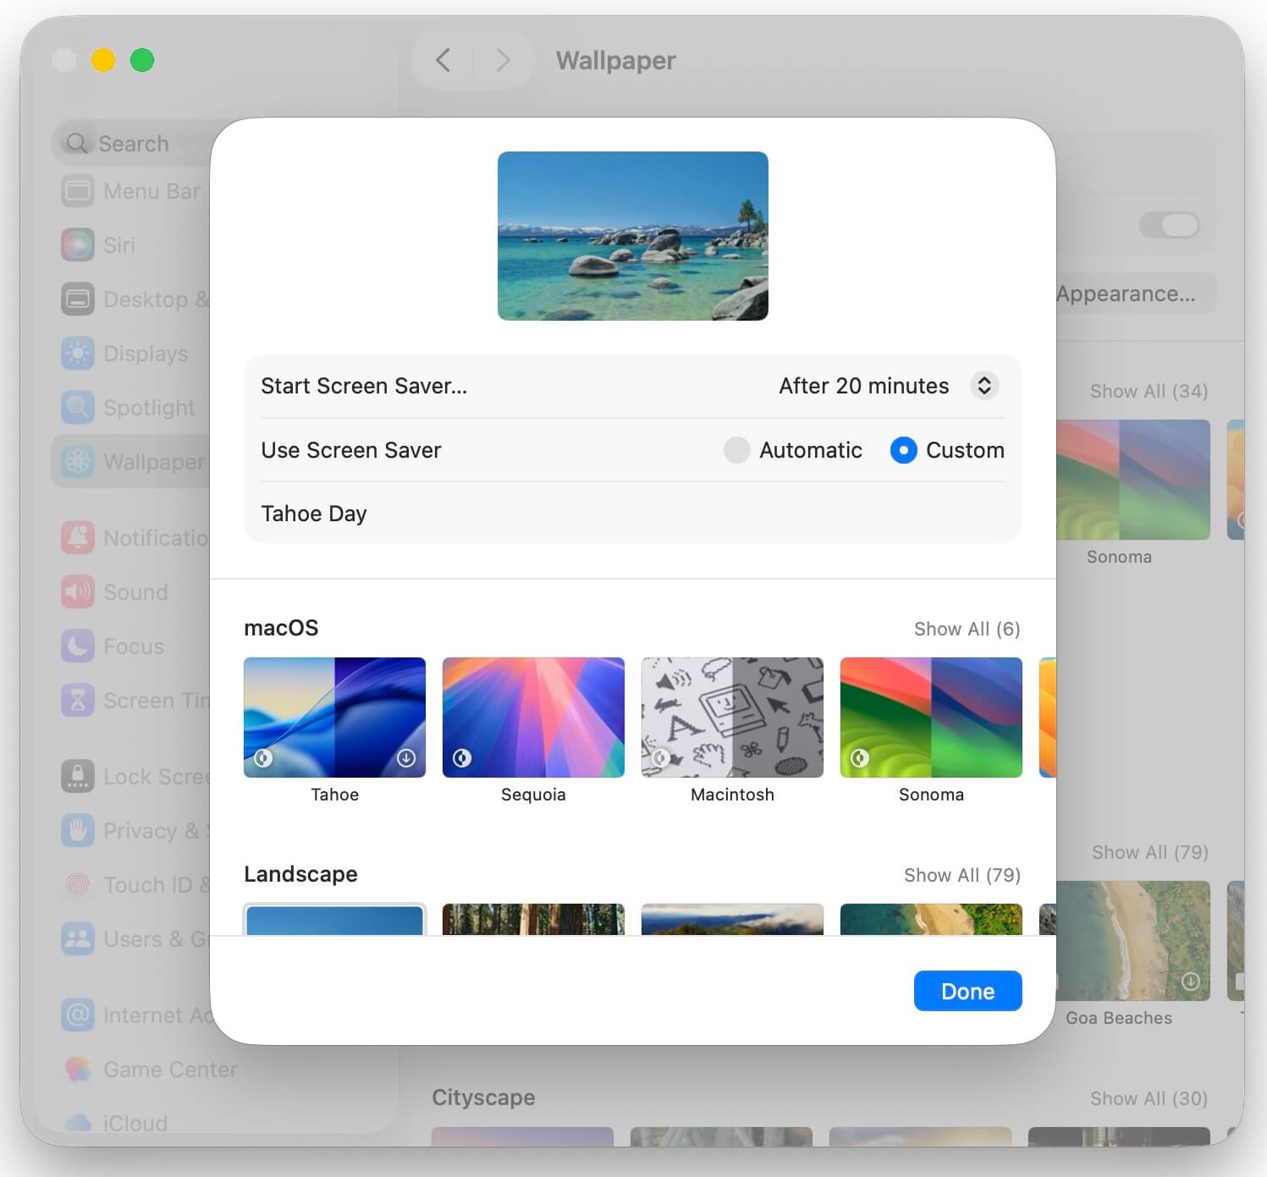The image size is (1267, 1177).
Task: Click the download icon on Tahoe thumbnail
Action: coord(406,758)
